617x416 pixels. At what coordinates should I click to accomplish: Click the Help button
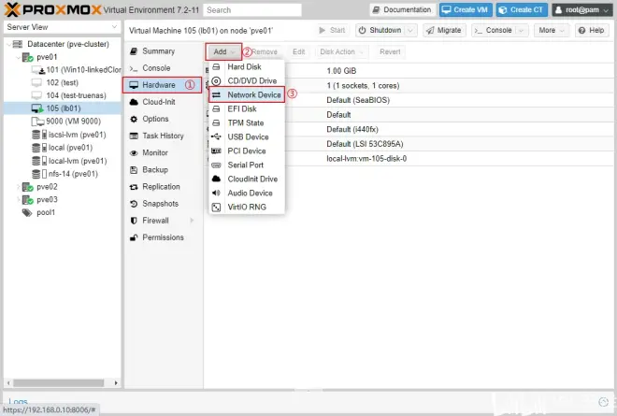click(592, 30)
